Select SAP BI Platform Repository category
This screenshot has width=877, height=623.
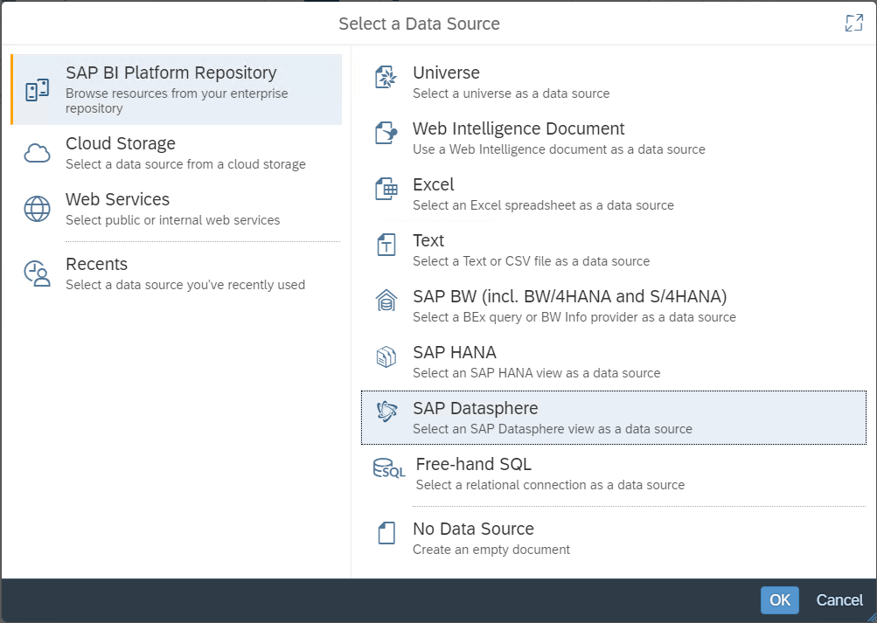(x=176, y=89)
